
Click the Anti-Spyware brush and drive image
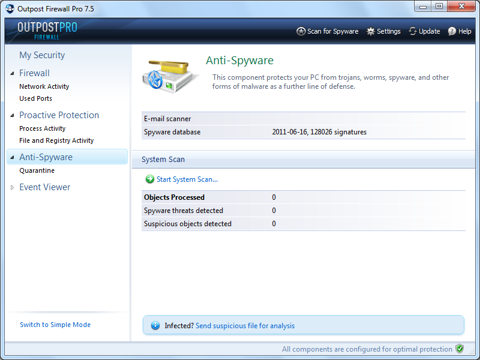[170, 74]
